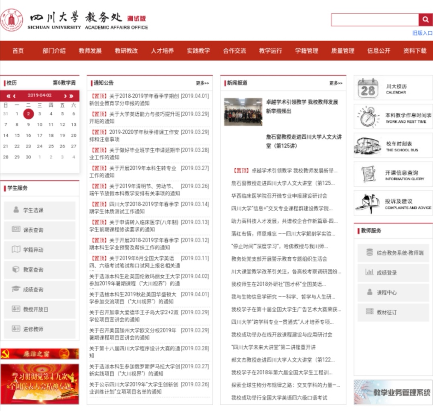Click the 旧版入口 link
Viewport: 433px width, 411px height.
[x=423, y=33]
